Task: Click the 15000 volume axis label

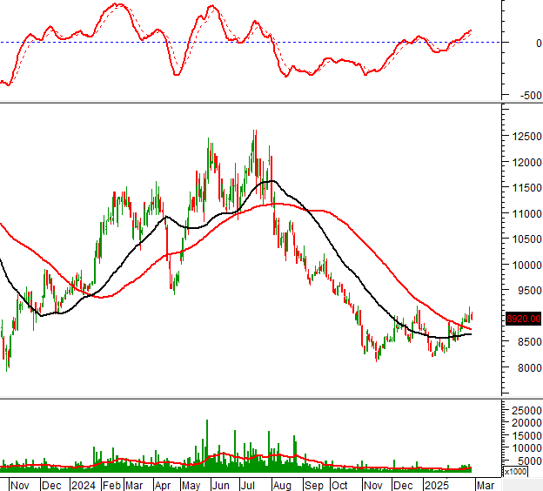Action: click(x=523, y=435)
